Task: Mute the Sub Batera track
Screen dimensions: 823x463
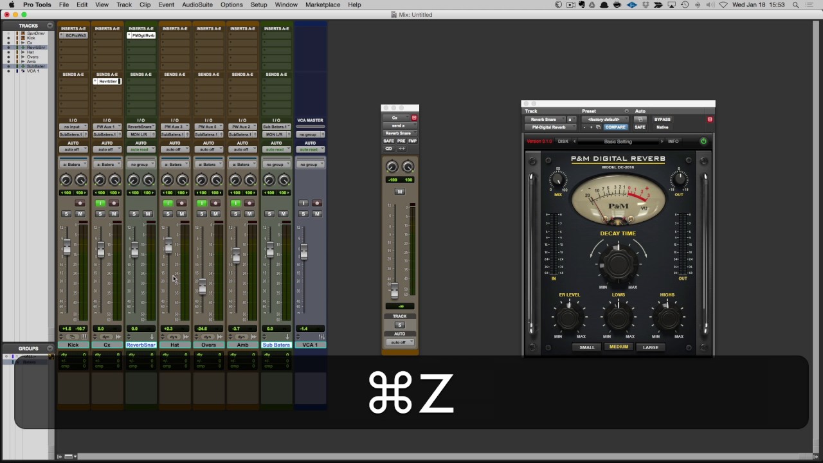Action: click(283, 213)
